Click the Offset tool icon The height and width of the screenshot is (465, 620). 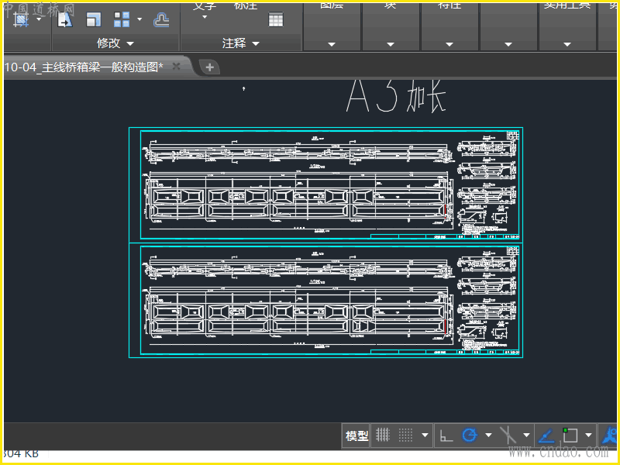161,19
